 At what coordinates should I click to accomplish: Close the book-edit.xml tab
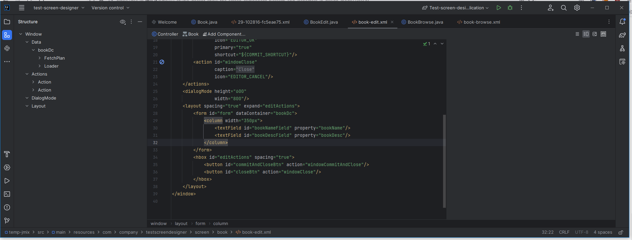click(x=392, y=22)
